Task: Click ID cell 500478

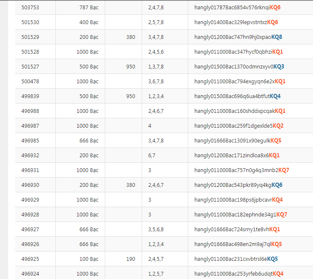Action: pos(30,82)
